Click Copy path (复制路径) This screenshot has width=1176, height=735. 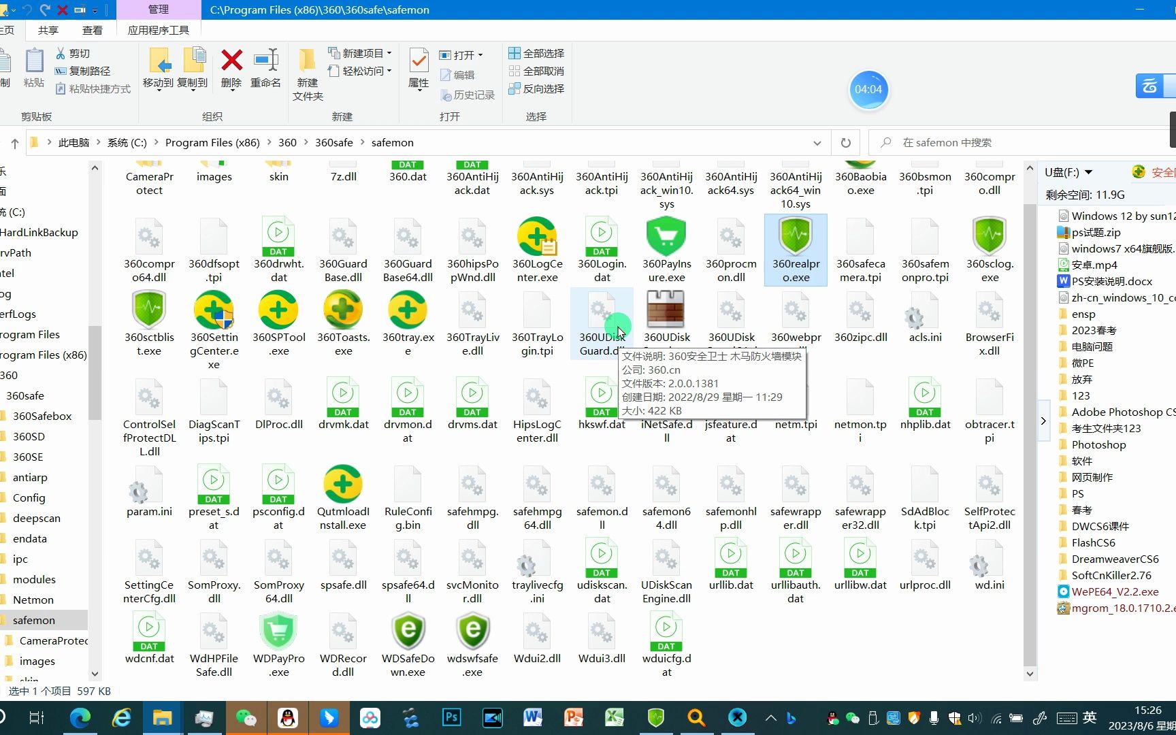coord(82,71)
